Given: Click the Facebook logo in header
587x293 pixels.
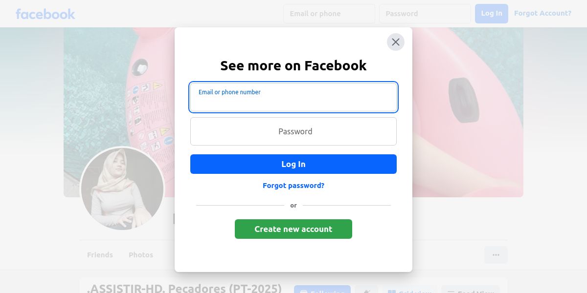Looking at the screenshot, I should (x=45, y=14).
